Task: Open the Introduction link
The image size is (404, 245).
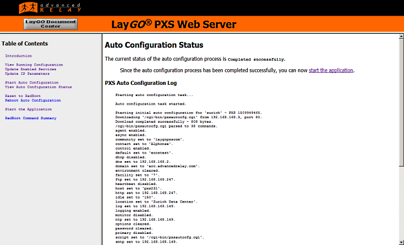Action: click(19, 56)
